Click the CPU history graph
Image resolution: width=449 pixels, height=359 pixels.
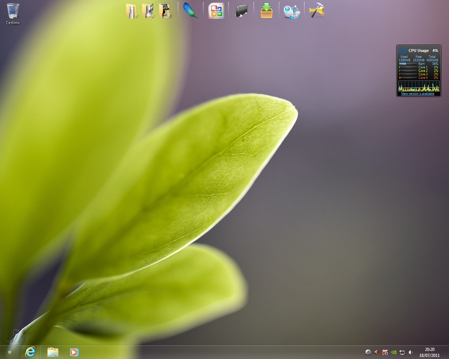point(419,86)
